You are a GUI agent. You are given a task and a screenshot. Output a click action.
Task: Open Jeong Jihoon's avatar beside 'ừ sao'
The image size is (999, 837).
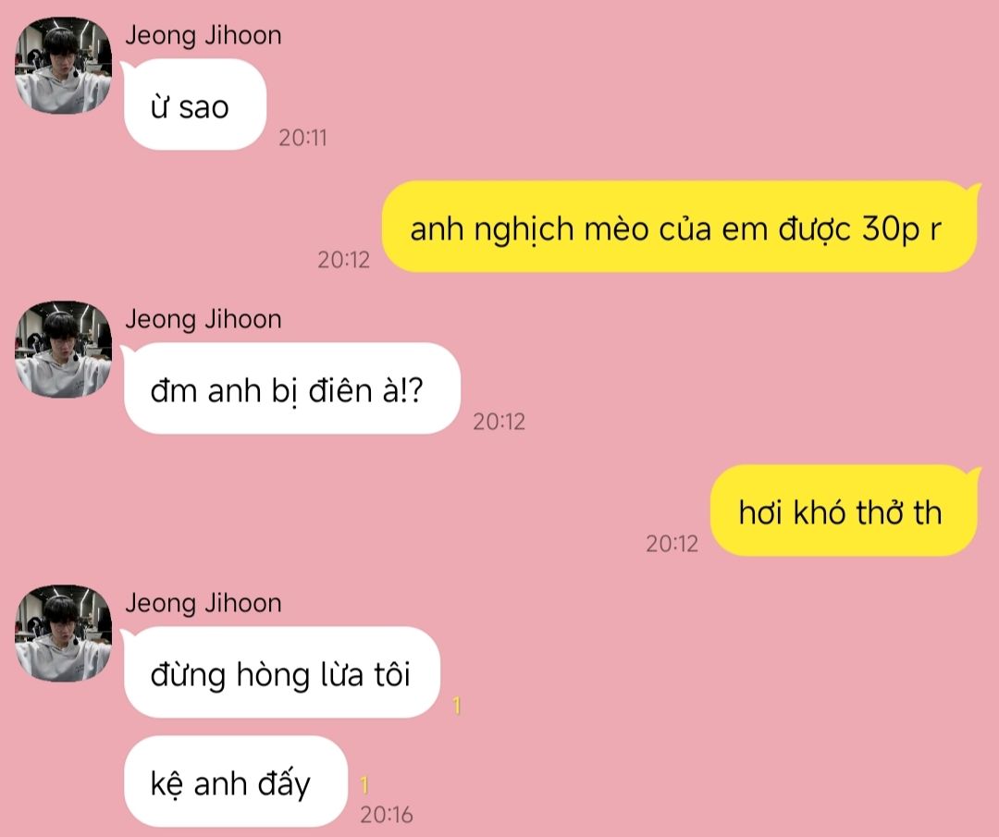click(x=63, y=66)
